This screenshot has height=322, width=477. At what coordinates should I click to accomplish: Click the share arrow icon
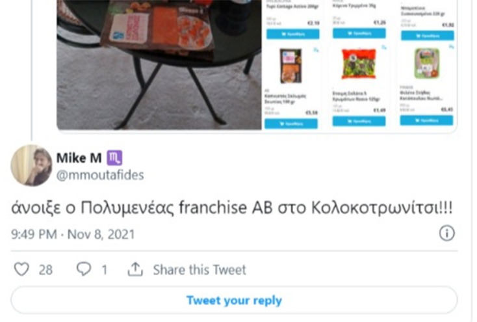point(135,269)
